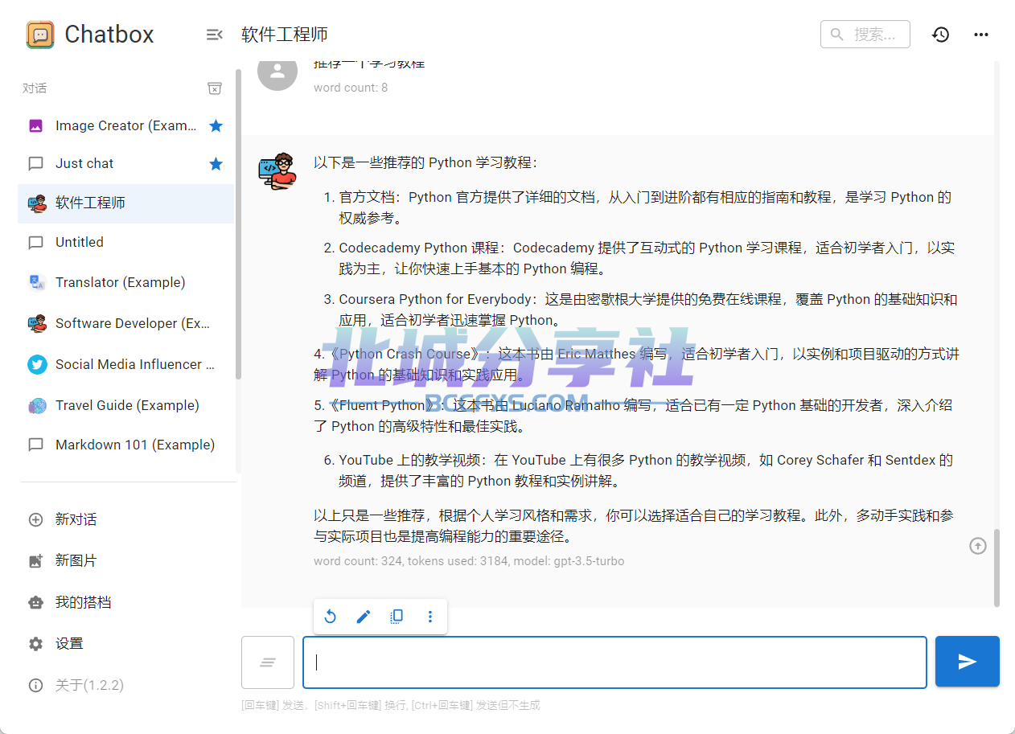Open the three-dot more options menu in header

(x=981, y=35)
